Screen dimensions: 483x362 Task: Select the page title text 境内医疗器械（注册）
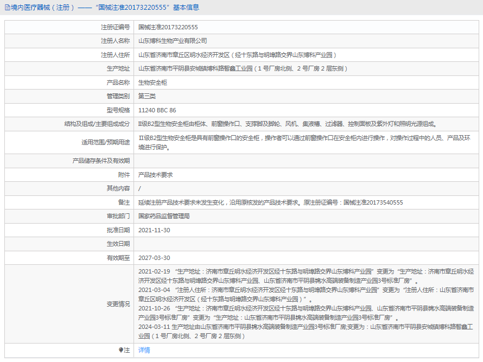42,8
